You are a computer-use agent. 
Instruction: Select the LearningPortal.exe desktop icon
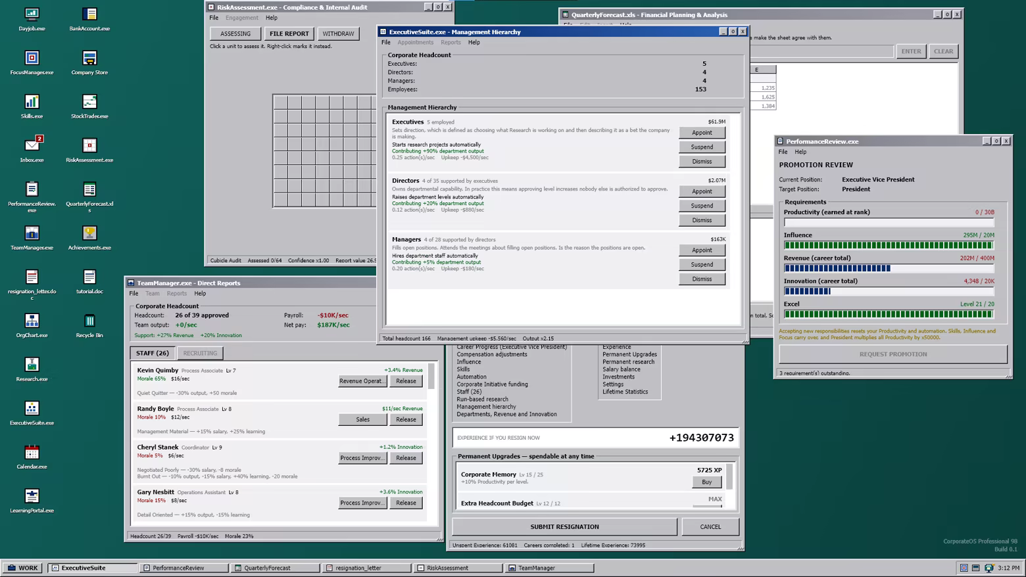pyautogui.click(x=32, y=501)
